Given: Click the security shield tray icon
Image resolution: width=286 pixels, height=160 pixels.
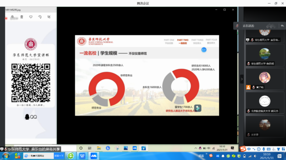Looking at the screenshot, I should coord(239,156).
